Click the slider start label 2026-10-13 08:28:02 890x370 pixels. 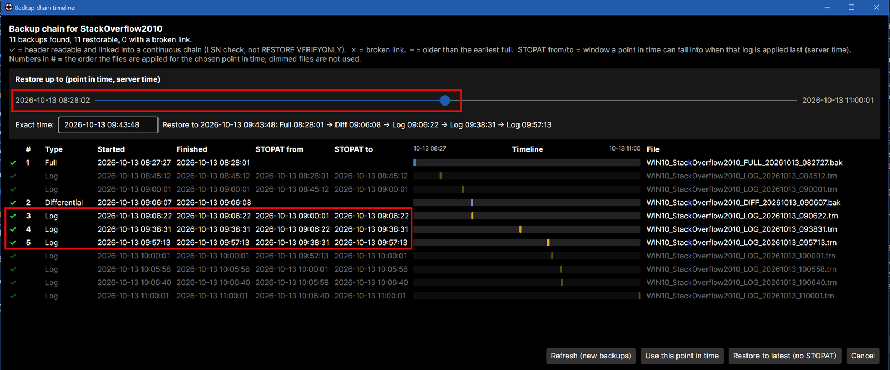[52, 101]
